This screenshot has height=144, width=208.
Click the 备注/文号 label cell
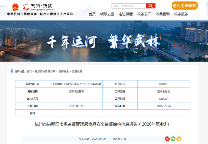coord(33,99)
